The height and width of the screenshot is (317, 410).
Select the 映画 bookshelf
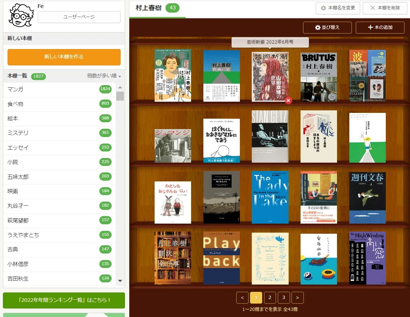click(x=60, y=191)
